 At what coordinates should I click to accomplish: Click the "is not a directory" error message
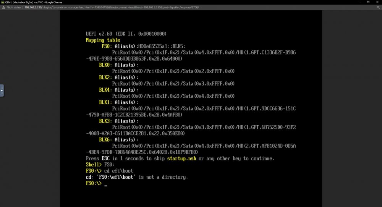[163, 177]
